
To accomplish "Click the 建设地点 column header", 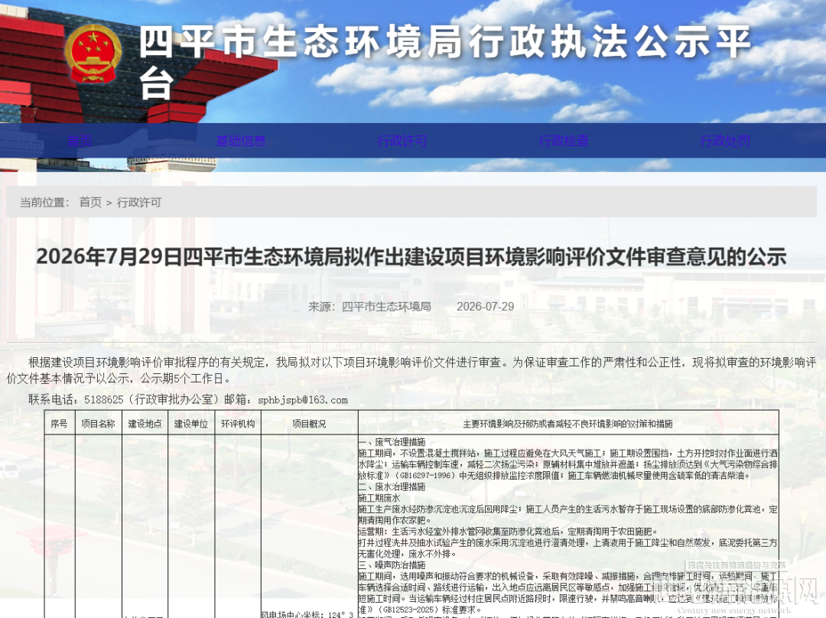I will coord(145,424).
